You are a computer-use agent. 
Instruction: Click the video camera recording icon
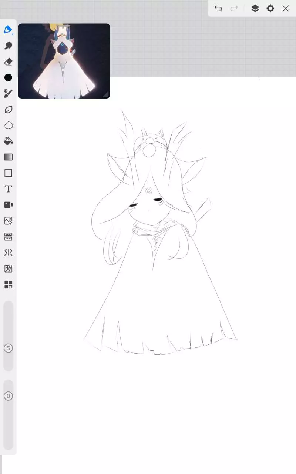(8, 205)
